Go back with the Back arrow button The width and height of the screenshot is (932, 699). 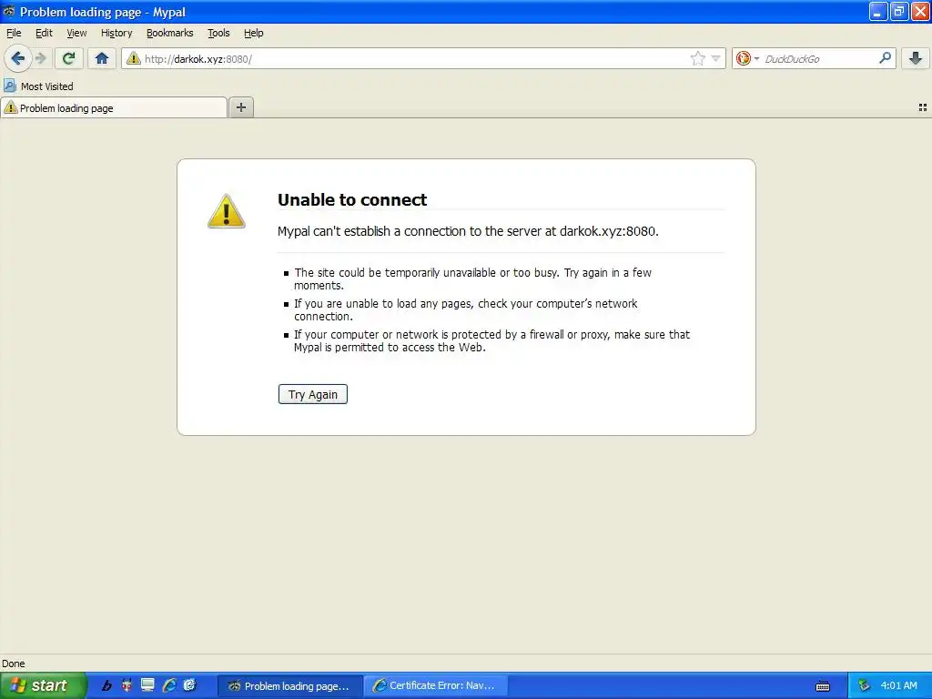click(x=18, y=58)
